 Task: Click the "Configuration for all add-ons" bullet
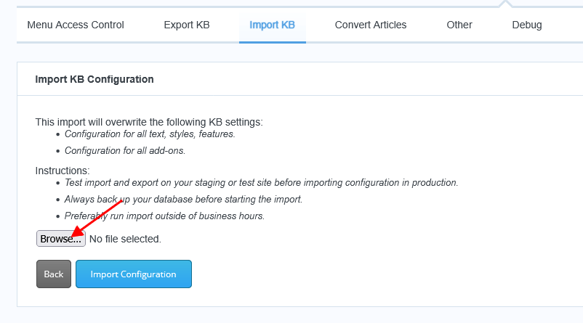pyautogui.click(x=125, y=151)
